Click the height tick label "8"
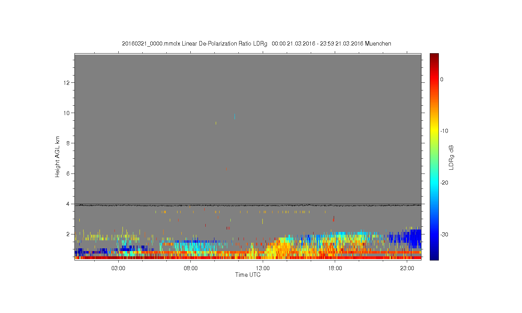522x313 pixels. click(x=69, y=143)
